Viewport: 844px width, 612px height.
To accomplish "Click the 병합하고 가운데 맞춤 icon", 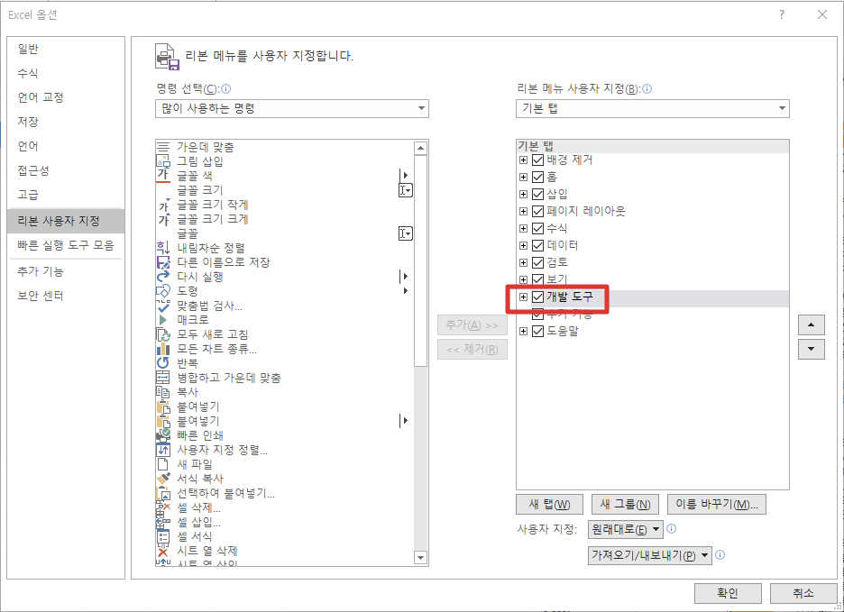I will click(163, 378).
